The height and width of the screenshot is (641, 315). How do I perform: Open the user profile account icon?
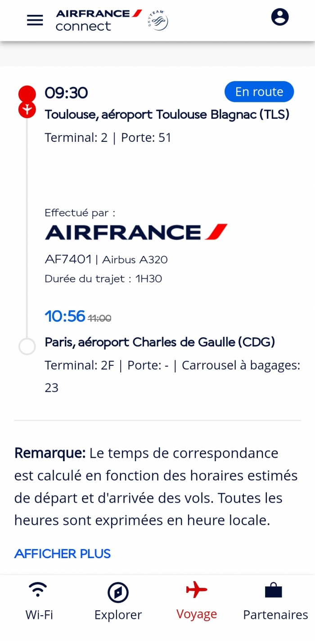(x=279, y=18)
